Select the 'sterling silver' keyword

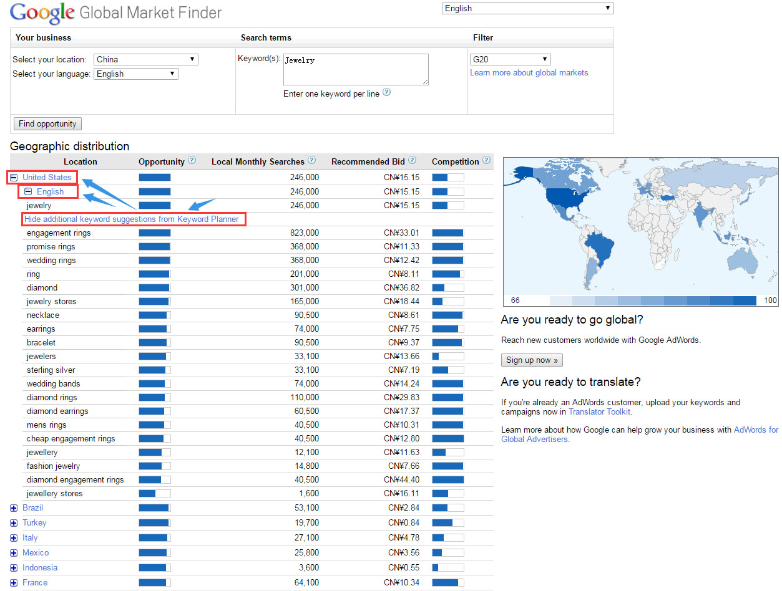[51, 370]
